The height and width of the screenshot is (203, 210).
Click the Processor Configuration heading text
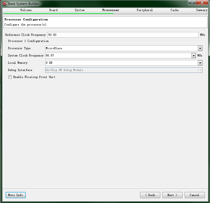pos(26,20)
